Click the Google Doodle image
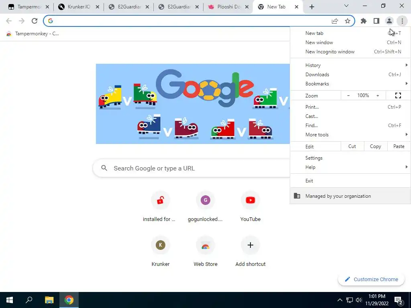The width and height of the screenshot is (411, 308). coord(193,104)
